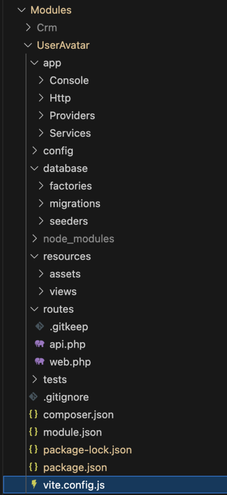This screenshot has height=495, width=227.
Task: Collapse the database folder chevron
Action: coord(34,169)
